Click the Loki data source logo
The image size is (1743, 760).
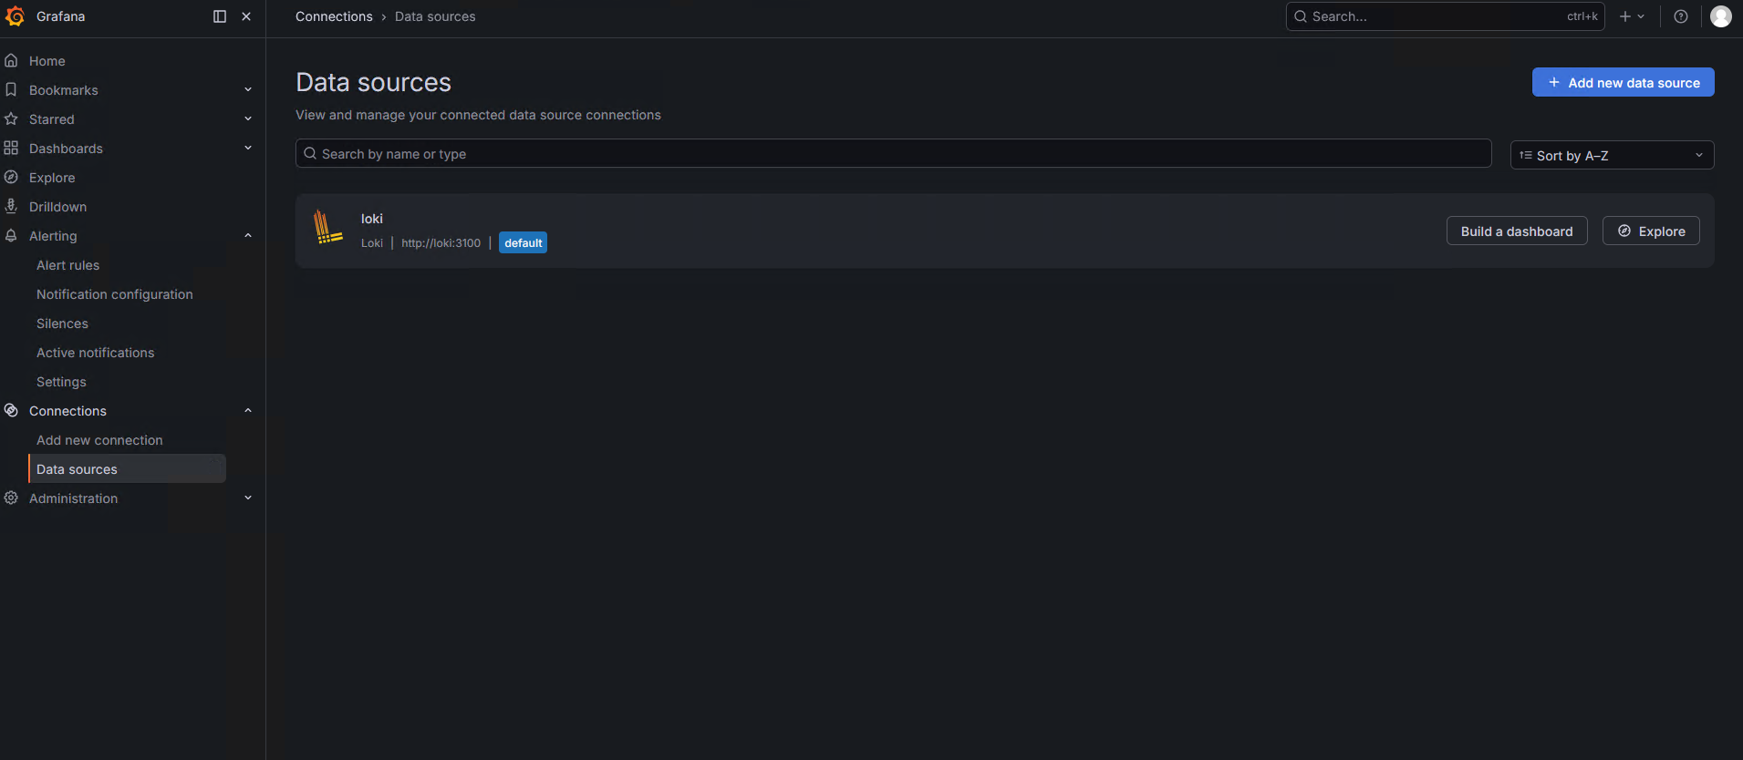(327, 227)
